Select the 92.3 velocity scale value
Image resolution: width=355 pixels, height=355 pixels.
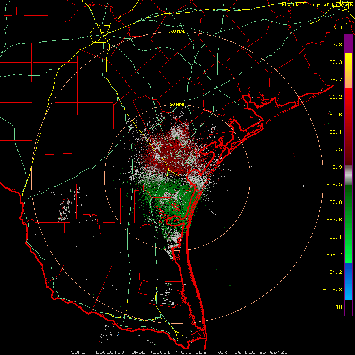336,62
